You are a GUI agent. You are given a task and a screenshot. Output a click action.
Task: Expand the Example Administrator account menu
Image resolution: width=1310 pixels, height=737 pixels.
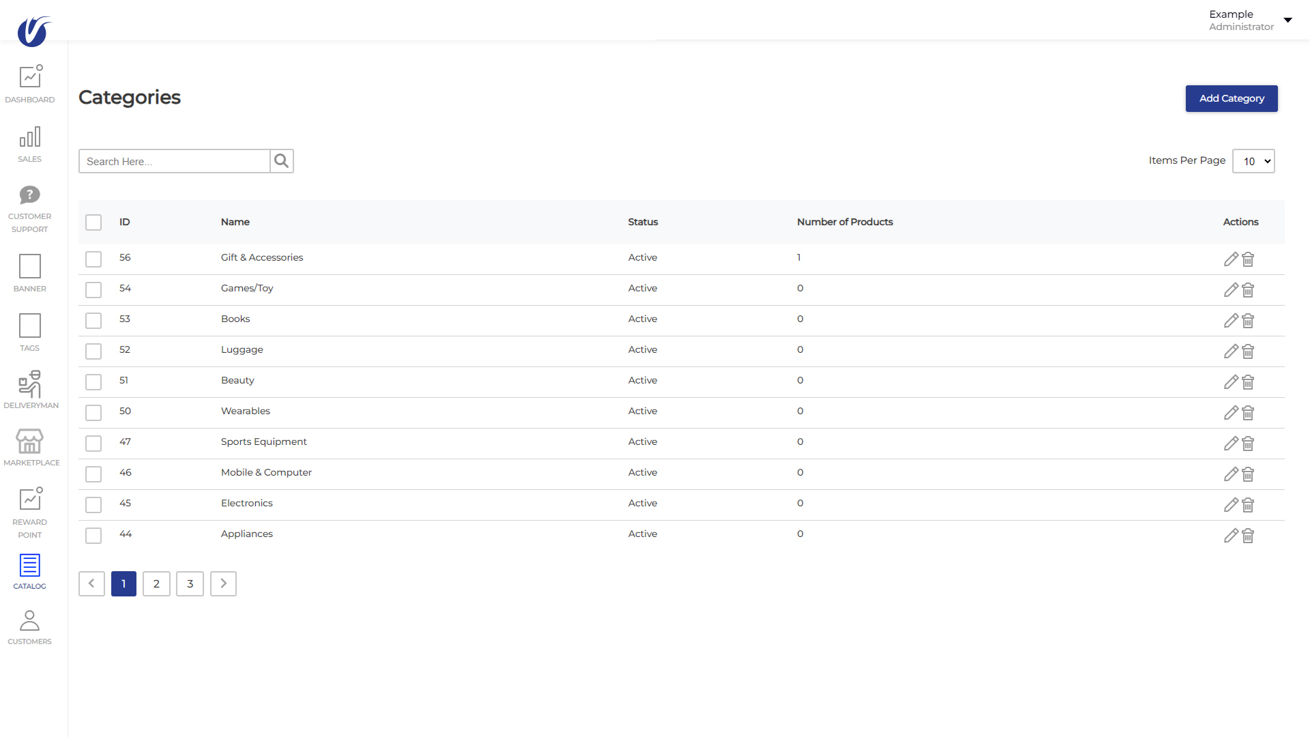coord(1287,20)
